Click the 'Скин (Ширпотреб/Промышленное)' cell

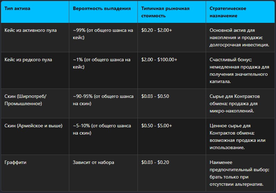click(35, 103)
